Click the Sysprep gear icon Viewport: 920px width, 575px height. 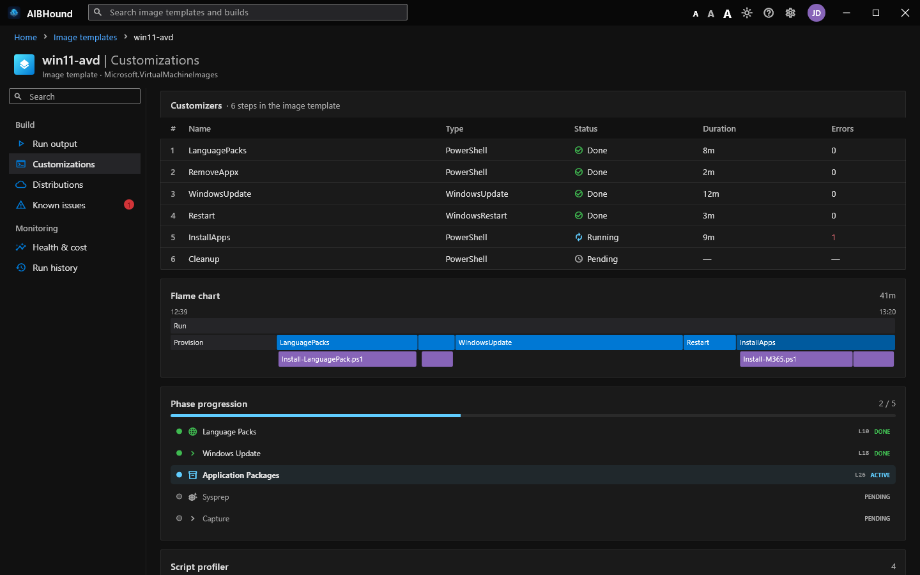[x=192, y=497]
